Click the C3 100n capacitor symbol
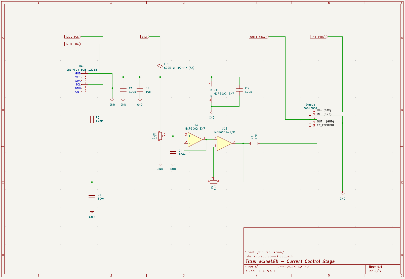Screen dimensions: 405x279 [239, 90]
